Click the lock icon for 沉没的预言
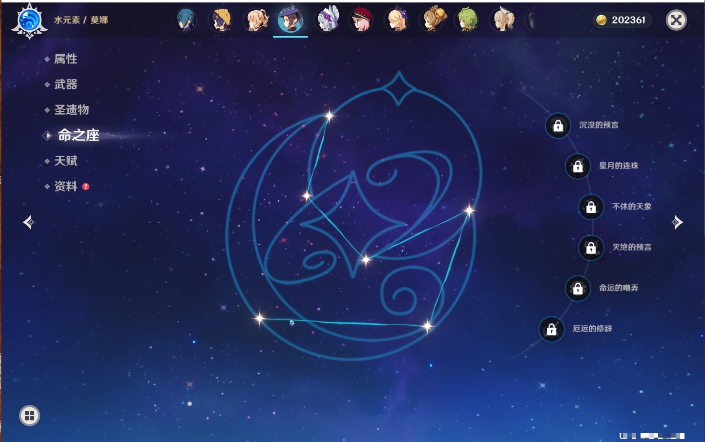Screen dimensions: 705x442 tap(558, 126)
